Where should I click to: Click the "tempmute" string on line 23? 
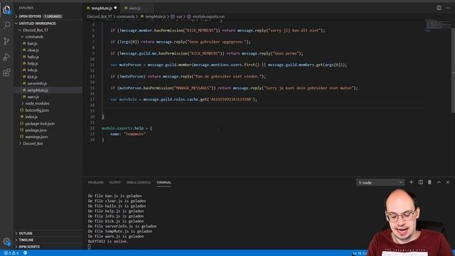tap(134, 134)
